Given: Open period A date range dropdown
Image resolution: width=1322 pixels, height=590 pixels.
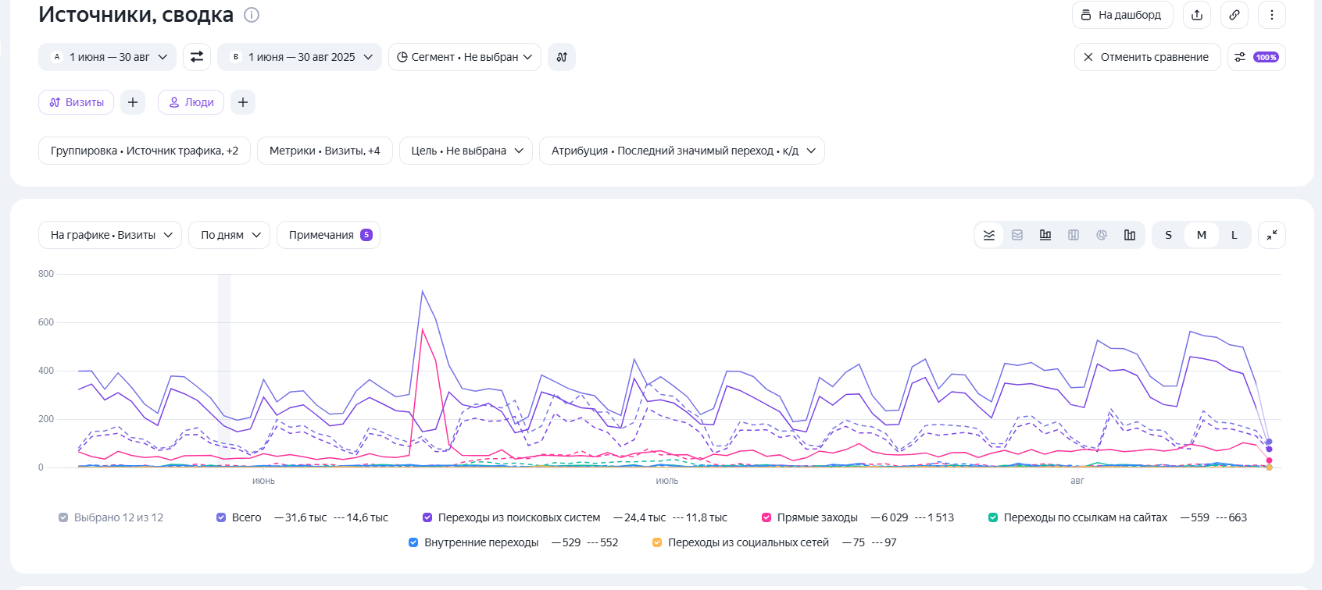Looking at the screenshot, I should [108, 57].
